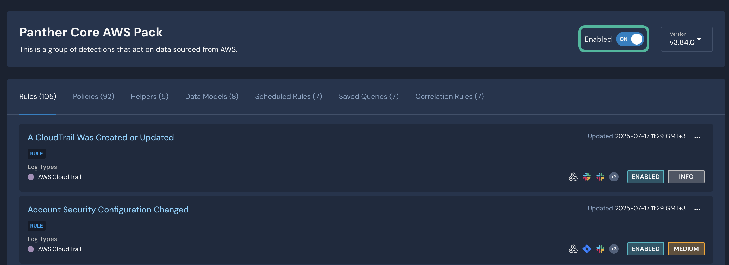Click the second Slack icon on CloudTrail rule
The height and width of the screenshot is (265, 729).
(601, 176)
